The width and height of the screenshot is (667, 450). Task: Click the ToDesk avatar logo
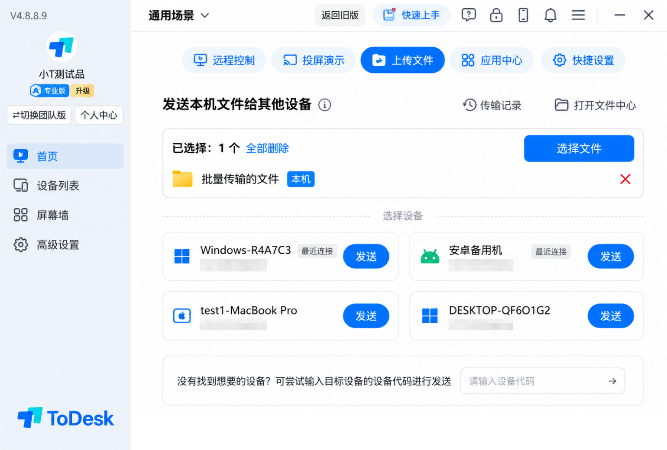click(x=62, y=47)
